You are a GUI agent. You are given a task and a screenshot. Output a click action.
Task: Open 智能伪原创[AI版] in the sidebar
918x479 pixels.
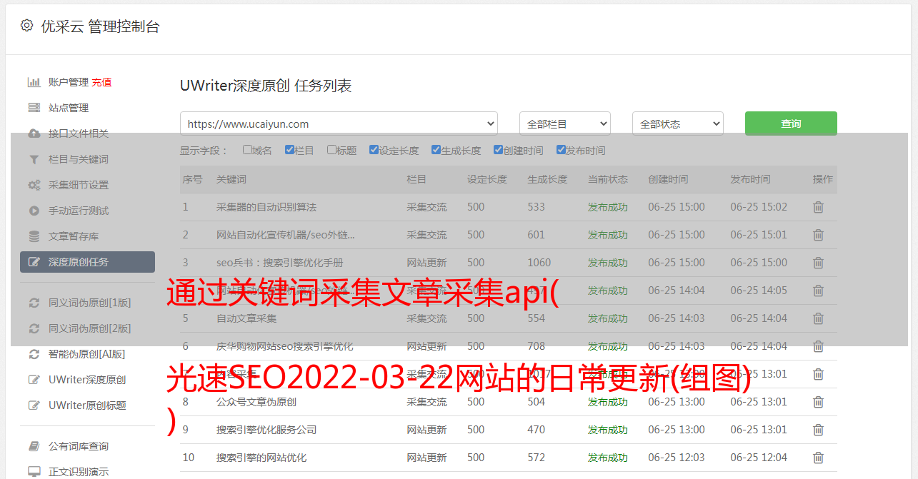pos(87,354)
